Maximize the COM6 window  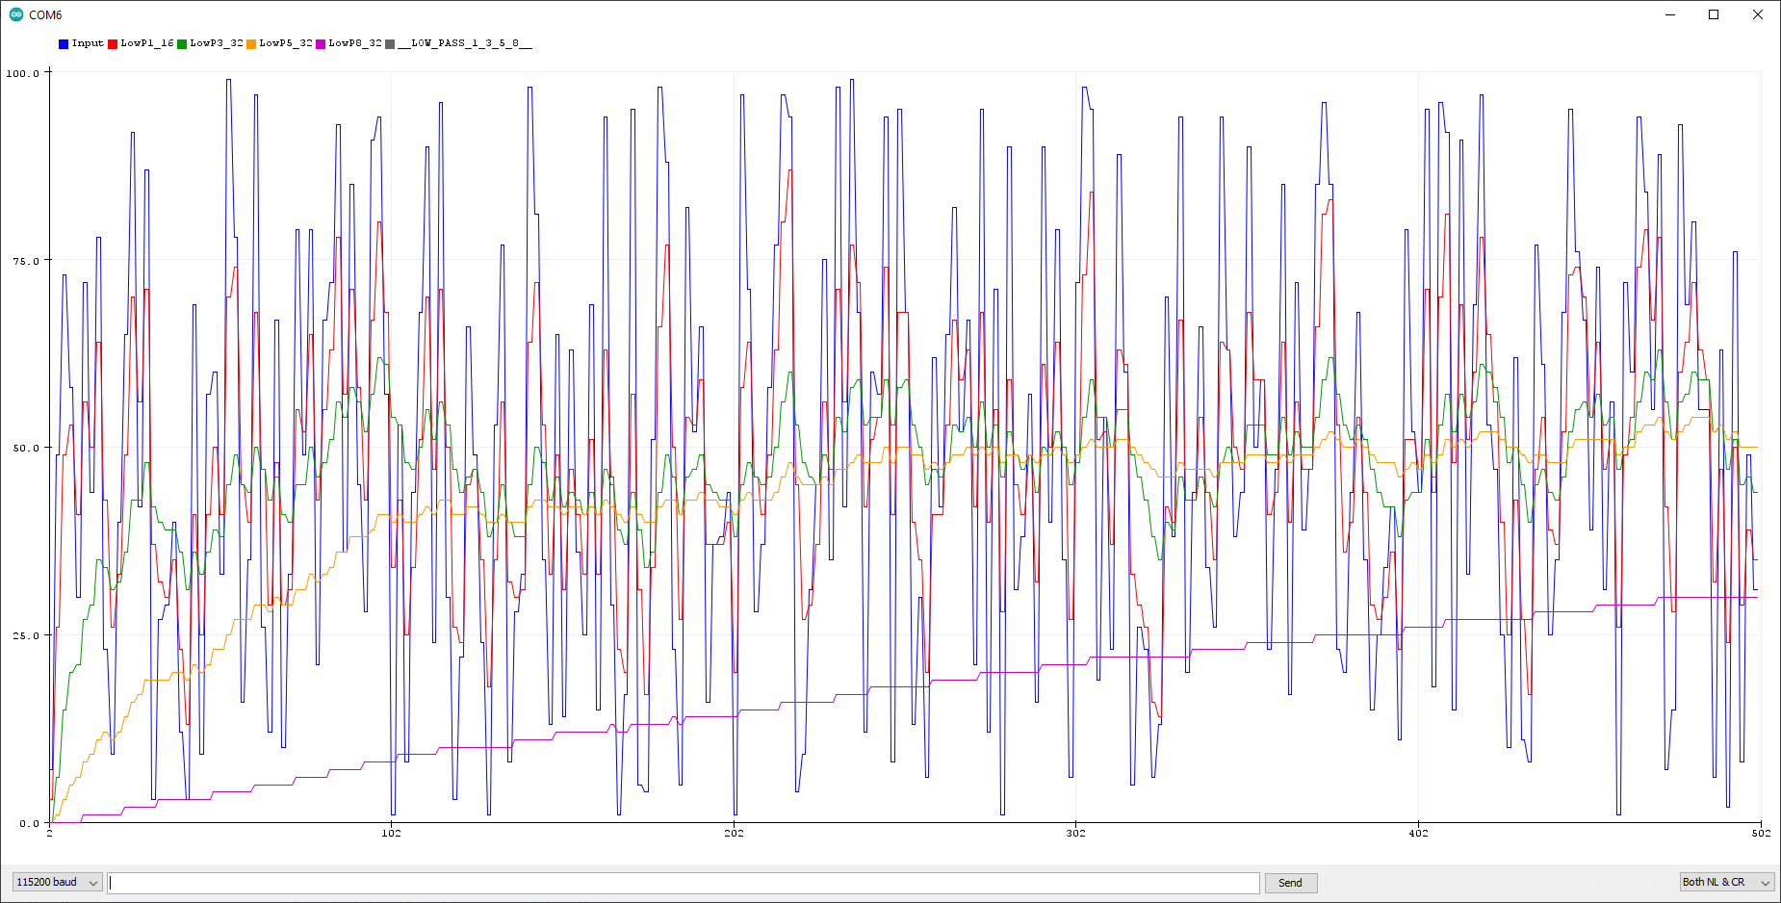click(x=1714, y=14)
